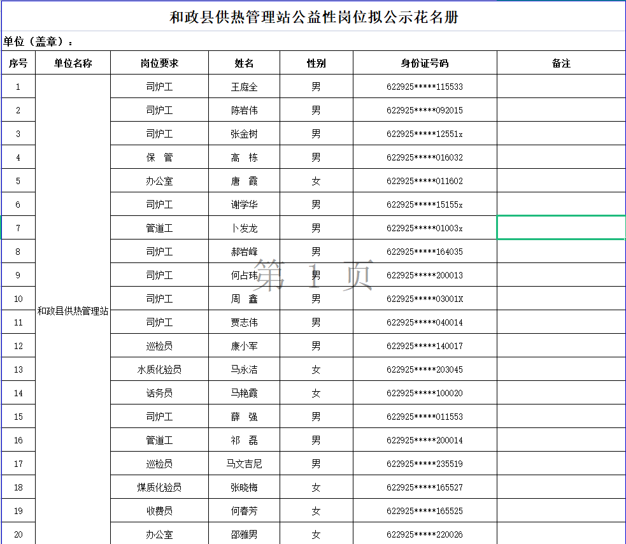Select the 单位名称 header cell
The image size is (626, 544).
[x=73, y=62]
